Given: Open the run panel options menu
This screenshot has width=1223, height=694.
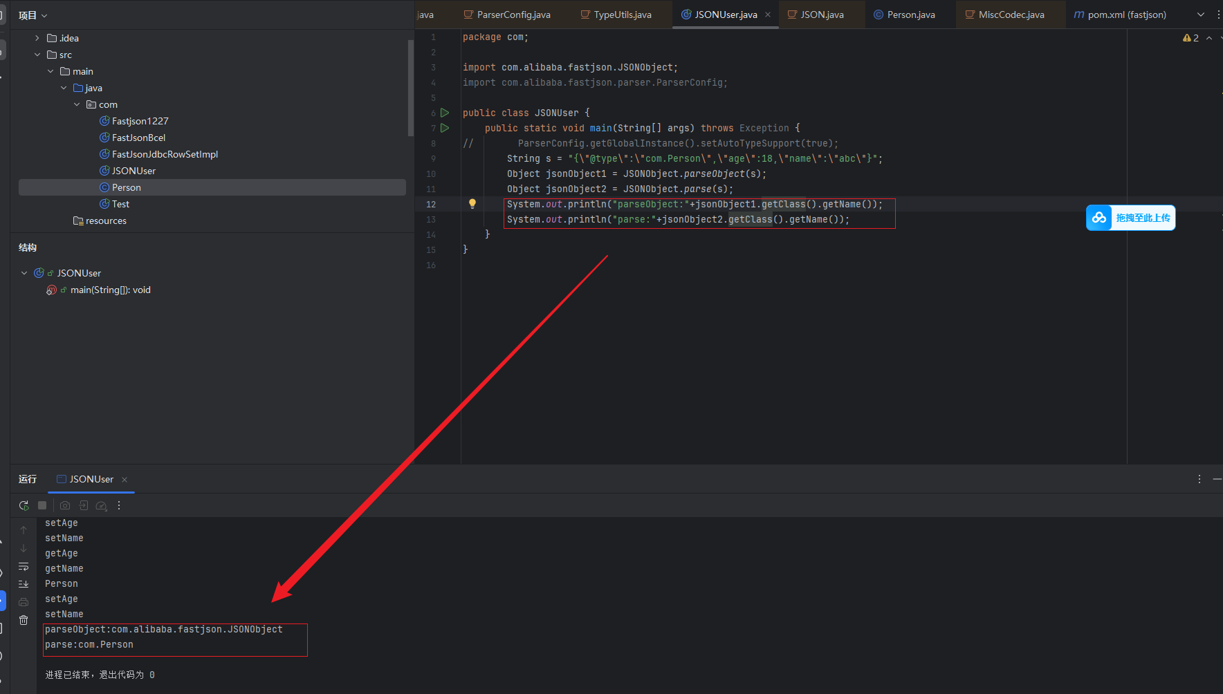Looking at the screenshot, I should pyautogui.click(x=1199, y=479).
